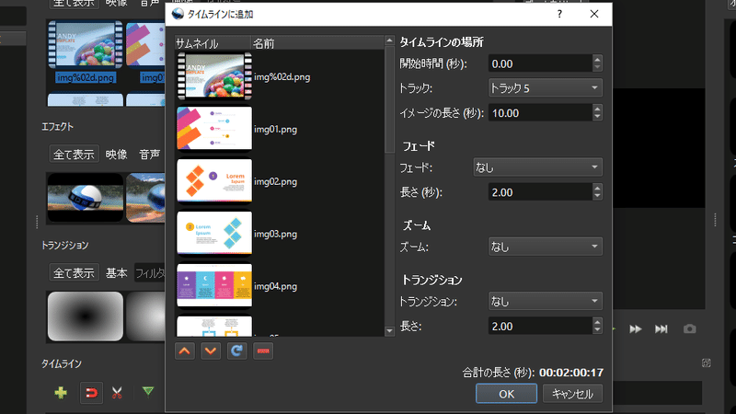Select エフェクト 音声 filter tab
The image size is (736, 414).
coord(150,154)
